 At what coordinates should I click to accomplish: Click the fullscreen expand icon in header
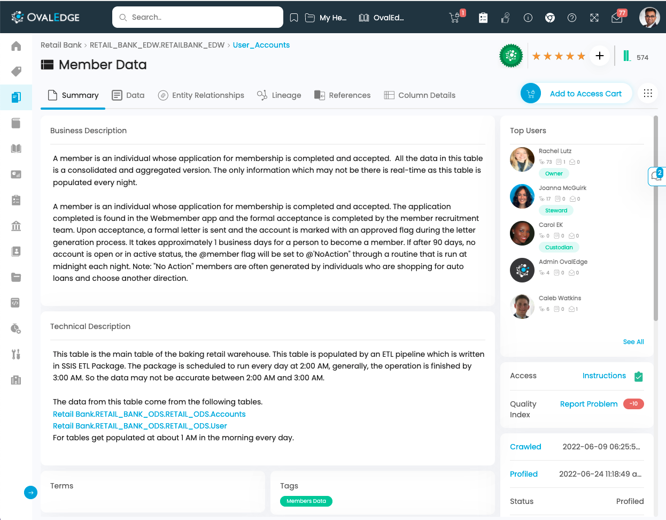coord(594,18)
